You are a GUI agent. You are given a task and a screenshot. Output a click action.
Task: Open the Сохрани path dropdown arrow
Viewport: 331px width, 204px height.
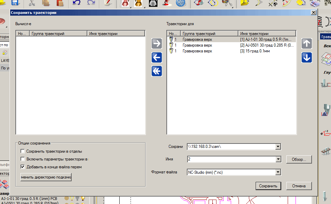coord(278,147)
